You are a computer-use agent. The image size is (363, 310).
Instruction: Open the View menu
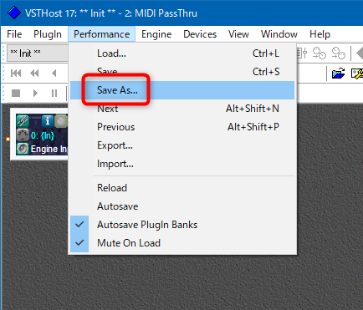(238, 34)
